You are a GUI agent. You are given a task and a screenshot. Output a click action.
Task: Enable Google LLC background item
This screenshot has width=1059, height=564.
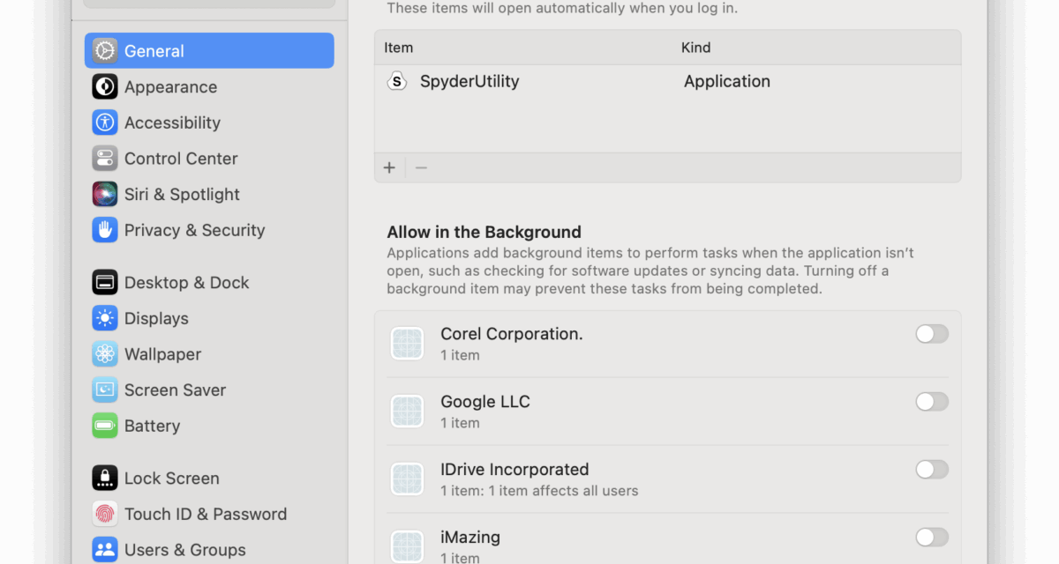932,402
